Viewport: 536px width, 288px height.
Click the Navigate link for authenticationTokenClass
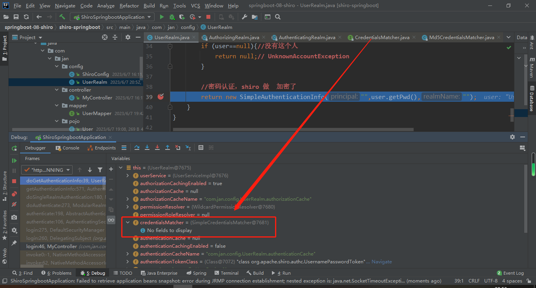[x=382, y=261]
